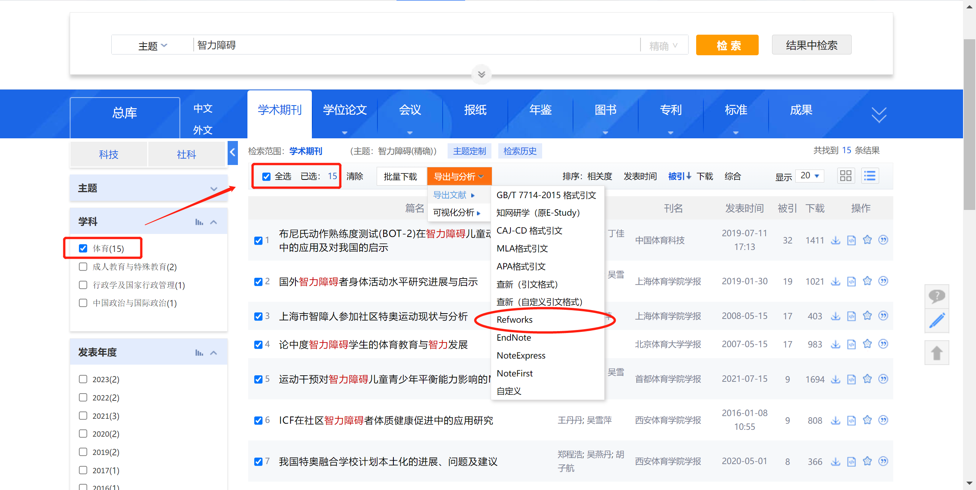Open HTML reading view for result 2
Screen dimensions: 976x490
click(x=851, y=281)
